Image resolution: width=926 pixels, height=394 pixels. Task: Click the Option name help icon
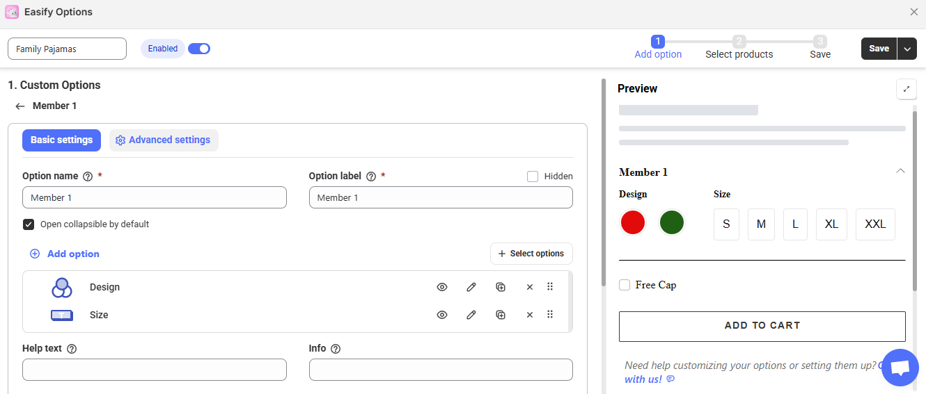click(x=88, y=177)
